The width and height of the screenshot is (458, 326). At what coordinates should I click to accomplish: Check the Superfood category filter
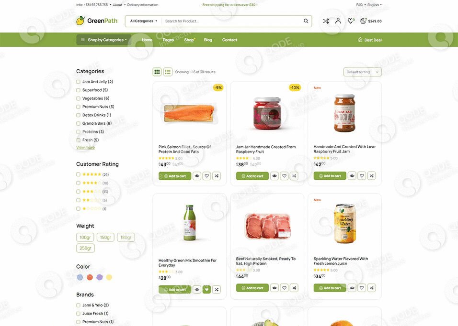pos(78,90)
